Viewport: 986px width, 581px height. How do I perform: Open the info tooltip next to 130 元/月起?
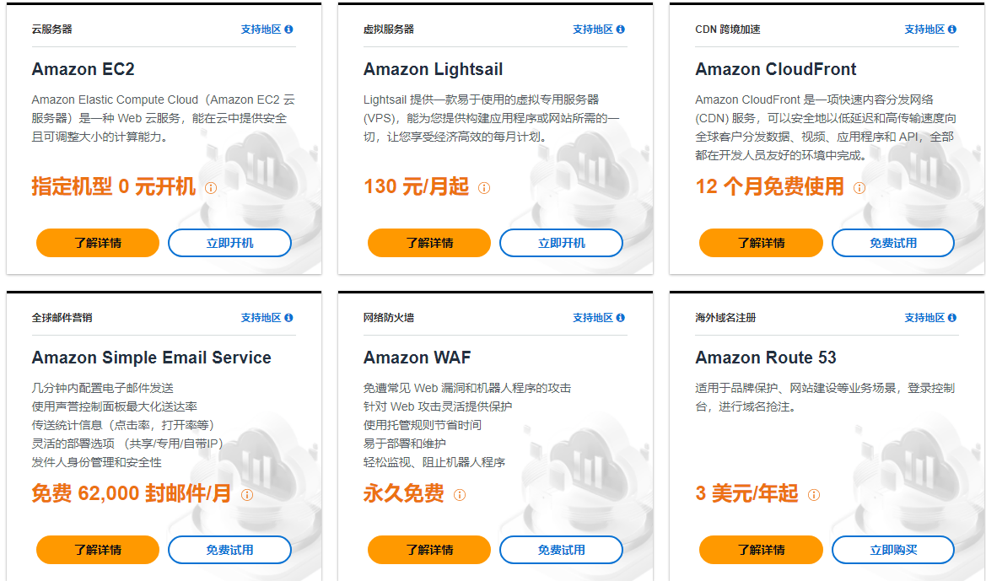(x=482, y=188)
